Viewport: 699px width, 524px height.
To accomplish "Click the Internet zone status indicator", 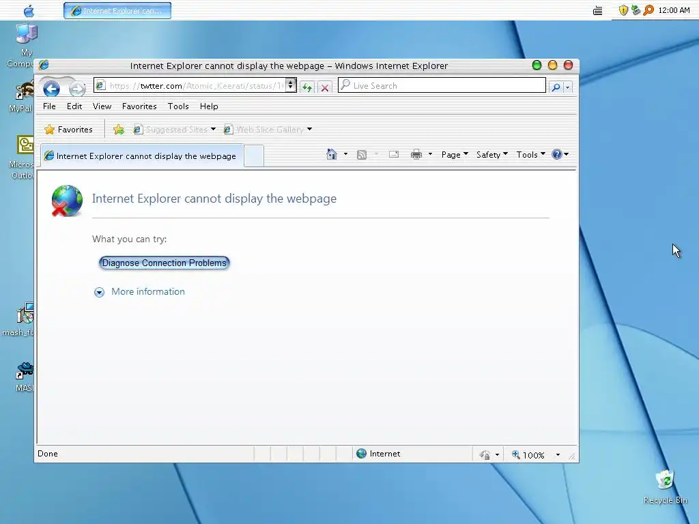I will click(378, 454).
